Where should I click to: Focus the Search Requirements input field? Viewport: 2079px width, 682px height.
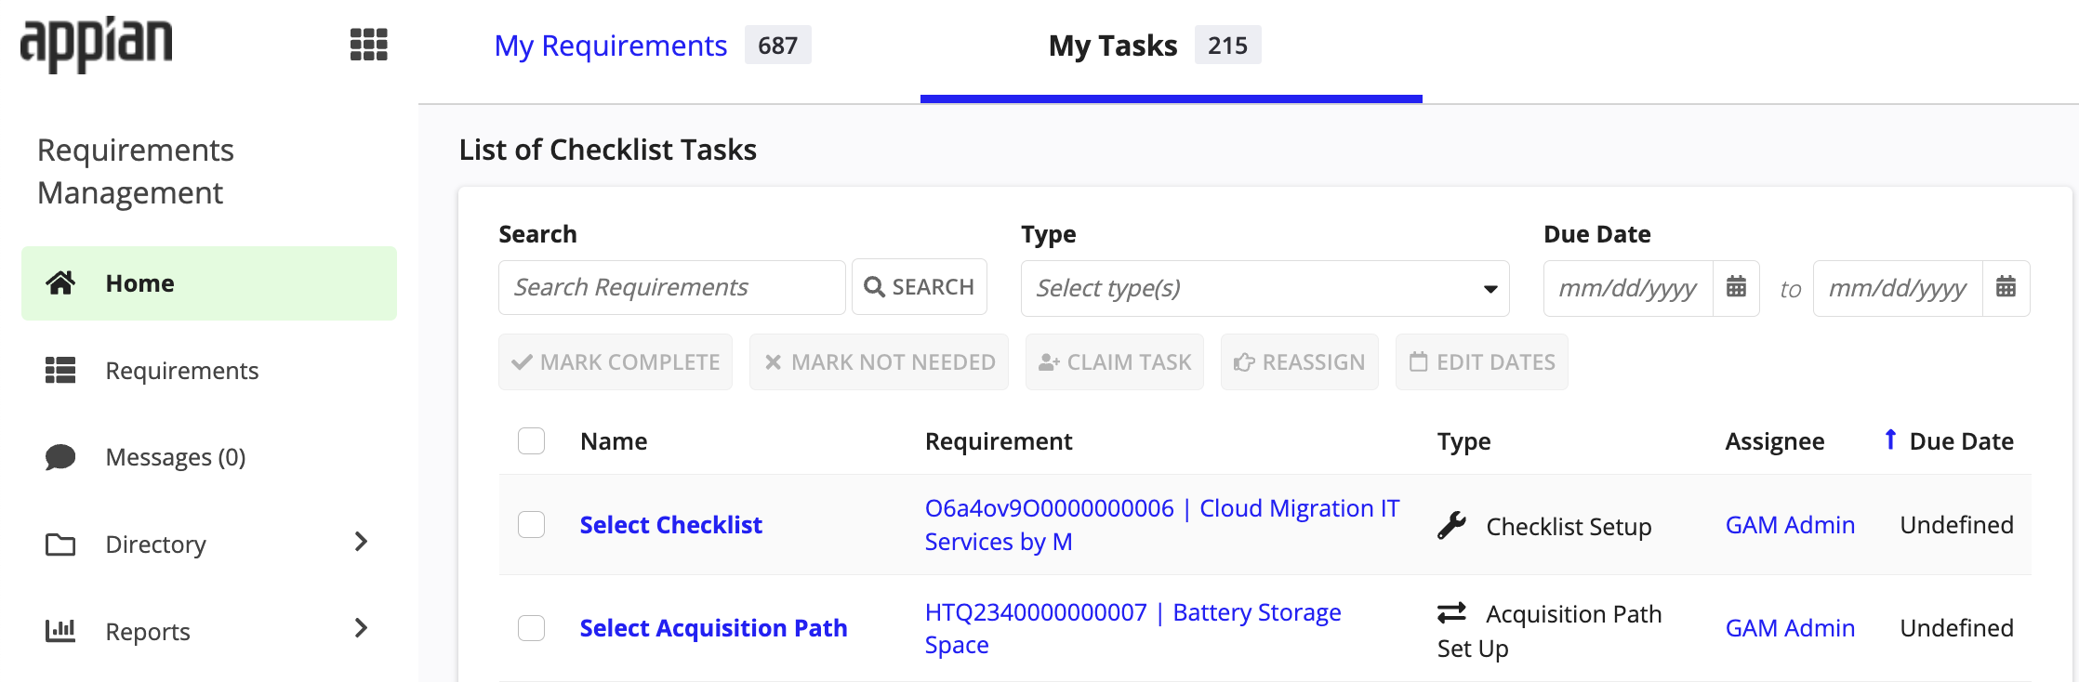click(x=671, y=287)
